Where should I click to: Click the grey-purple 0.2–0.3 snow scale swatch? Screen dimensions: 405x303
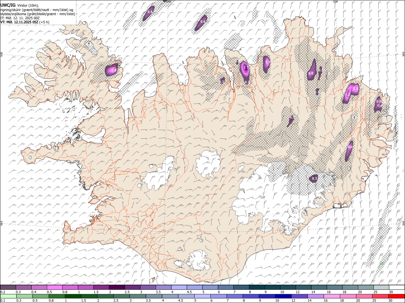point(8,287)
